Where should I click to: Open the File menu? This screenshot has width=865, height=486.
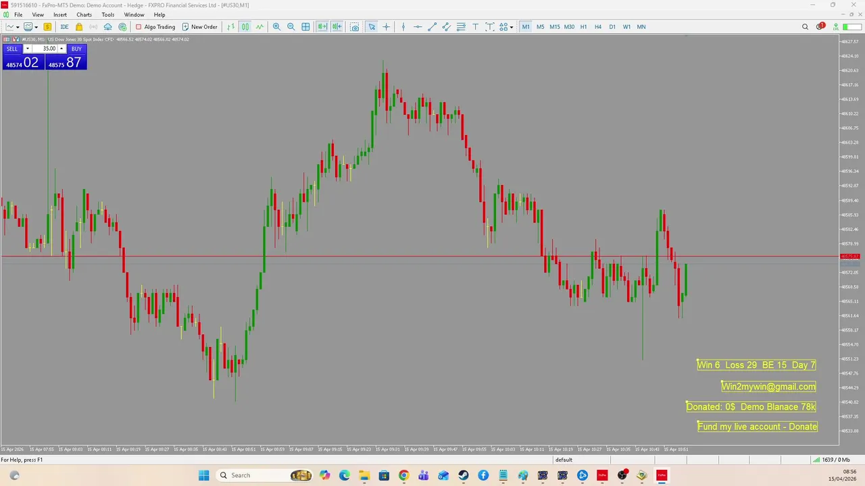coord(18,15)
